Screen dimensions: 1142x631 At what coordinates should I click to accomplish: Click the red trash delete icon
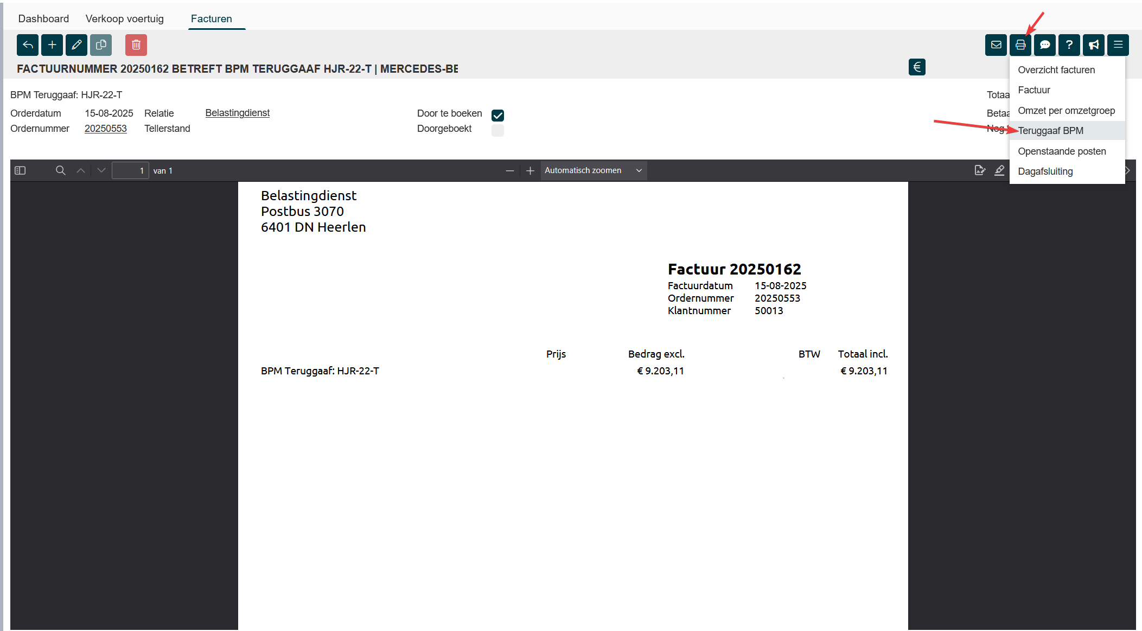pyautogui.click(x=136, y=45)
